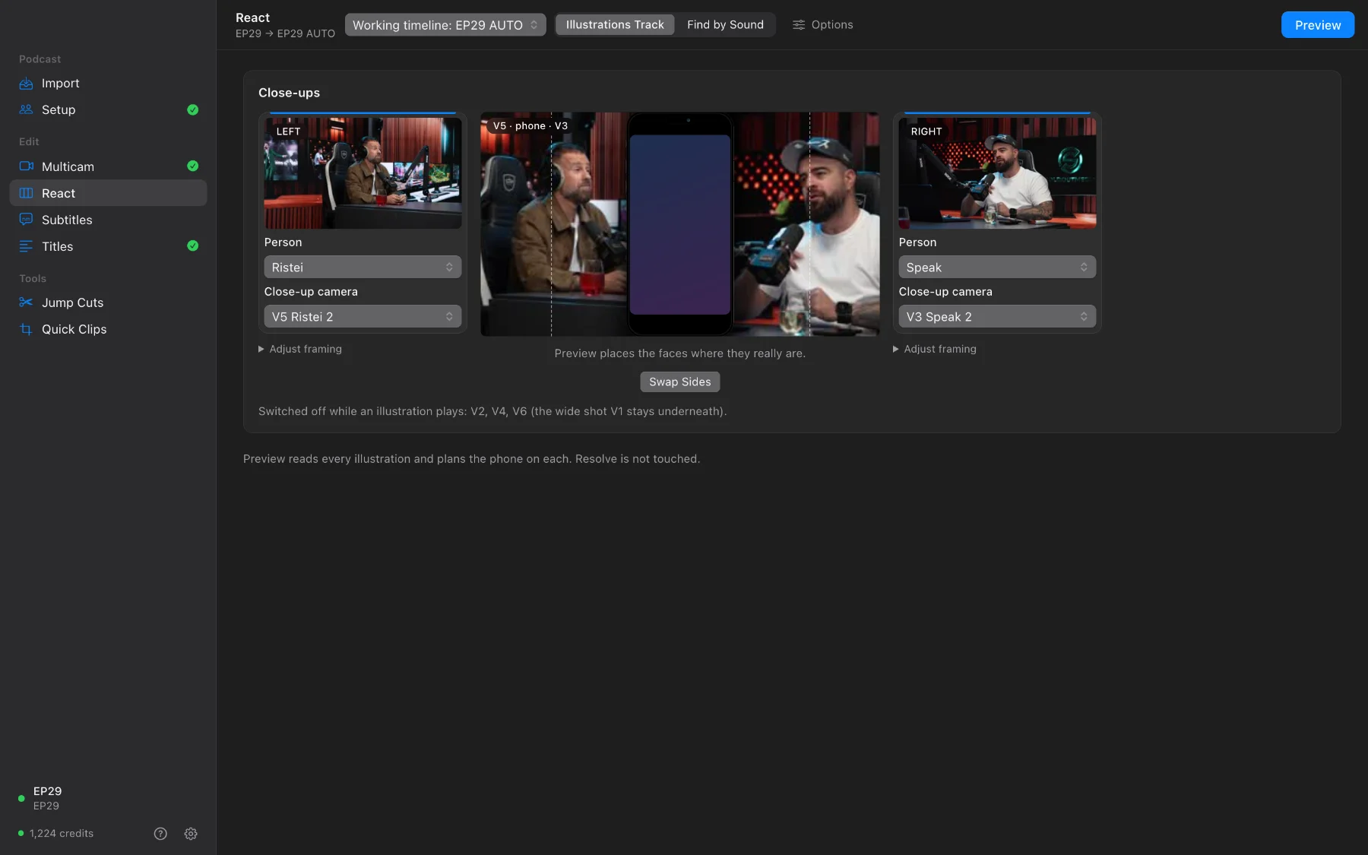
Task: Go to Quick Clips tool
Action: pyautogui.click(x=108, y=329)
